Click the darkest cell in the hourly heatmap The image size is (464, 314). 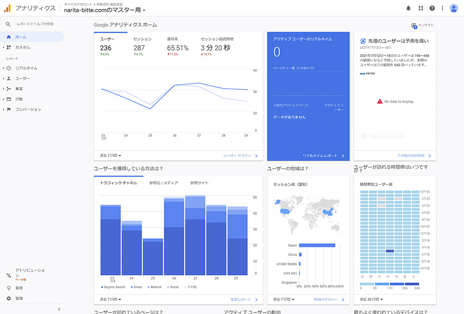click(390, 251)
